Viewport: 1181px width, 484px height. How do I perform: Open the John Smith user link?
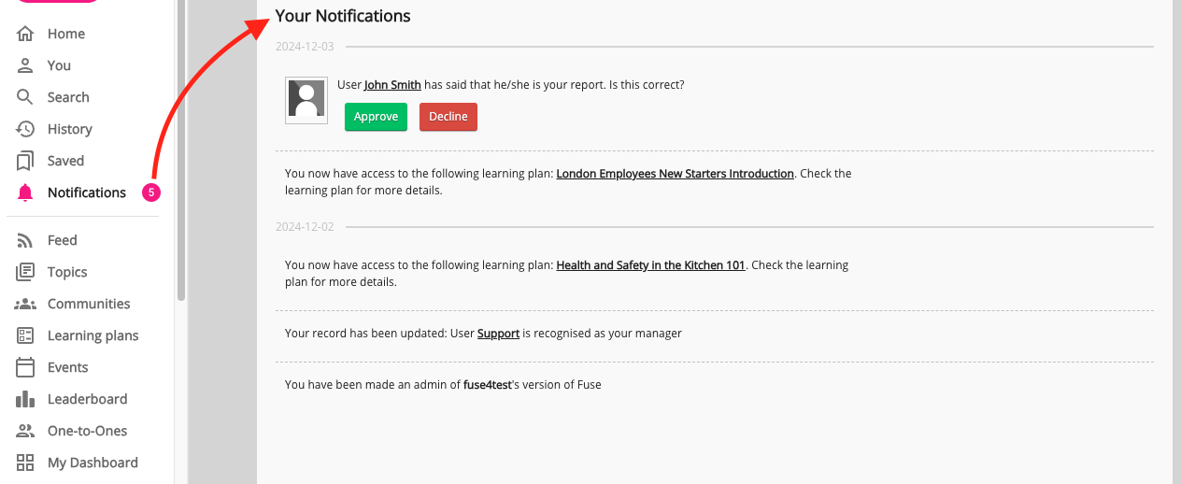(392, 85)
